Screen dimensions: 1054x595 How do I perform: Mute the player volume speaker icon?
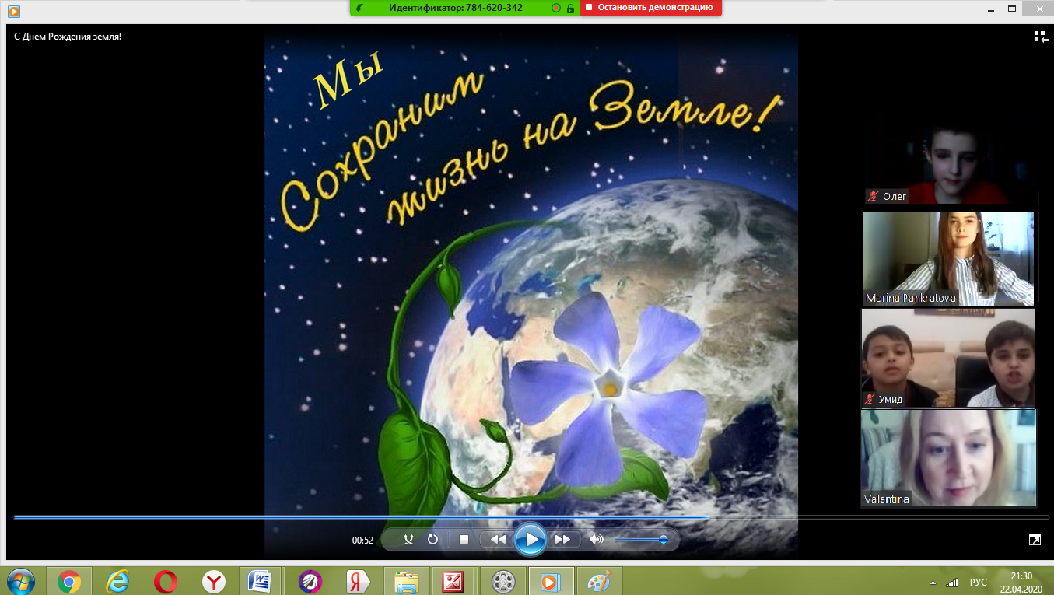pyautogui.click(x=597, y=539)
